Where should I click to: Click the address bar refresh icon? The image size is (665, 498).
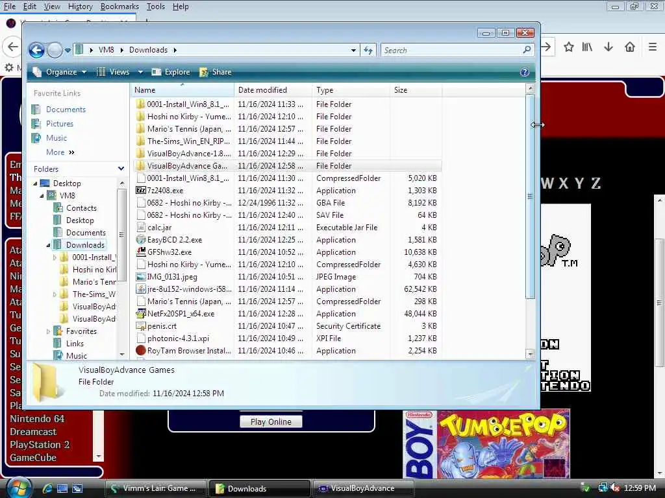click(368, 51)
